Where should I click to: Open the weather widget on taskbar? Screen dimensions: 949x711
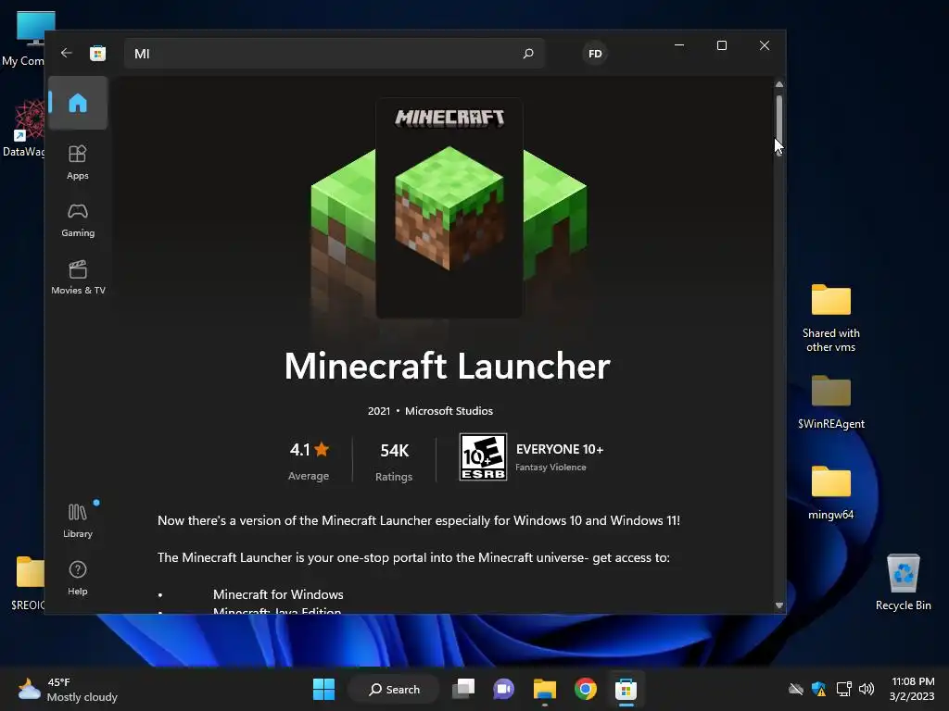[68, 689]
